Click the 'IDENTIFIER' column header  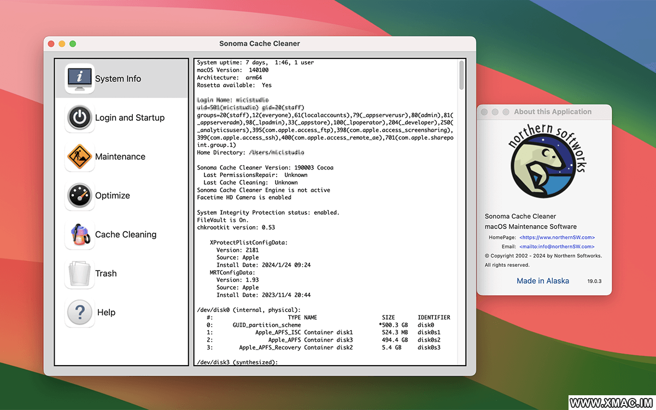click(434, 318)
